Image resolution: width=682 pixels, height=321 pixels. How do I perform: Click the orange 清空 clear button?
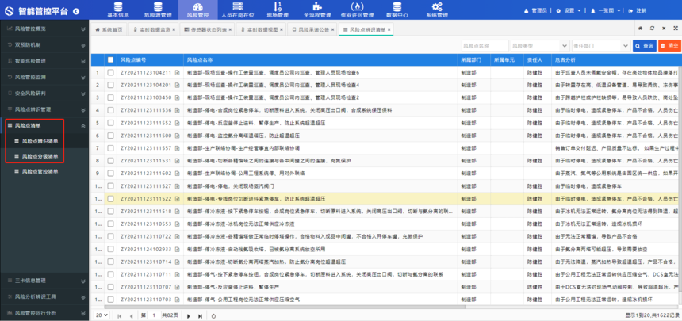click(670, 46)
